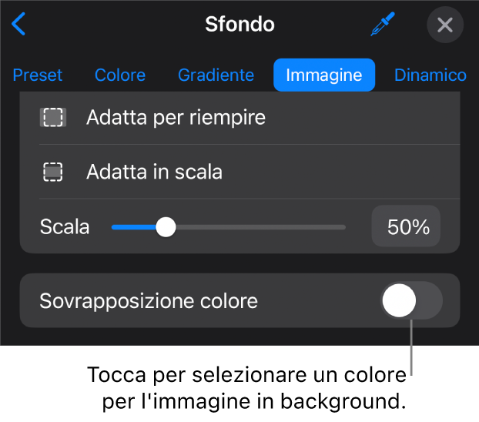Pick a color with the eyedropper tool

(383, 25)
